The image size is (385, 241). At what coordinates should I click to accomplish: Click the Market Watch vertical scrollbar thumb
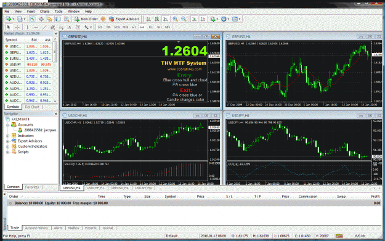tap(55, 51)
